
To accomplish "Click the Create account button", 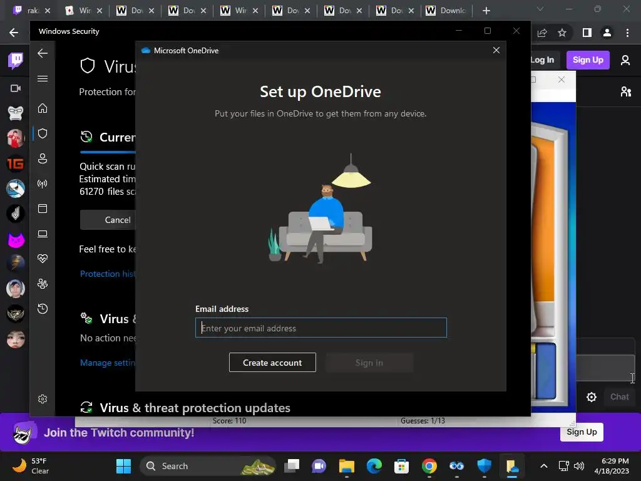I will (272, 363).
